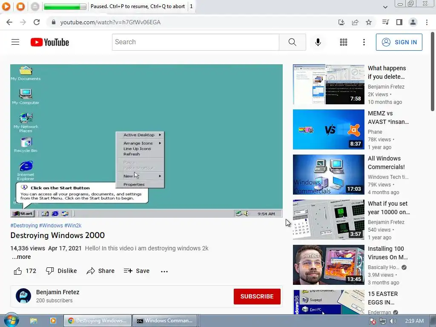Click the browser forward arrow

(x=23, y=22)
